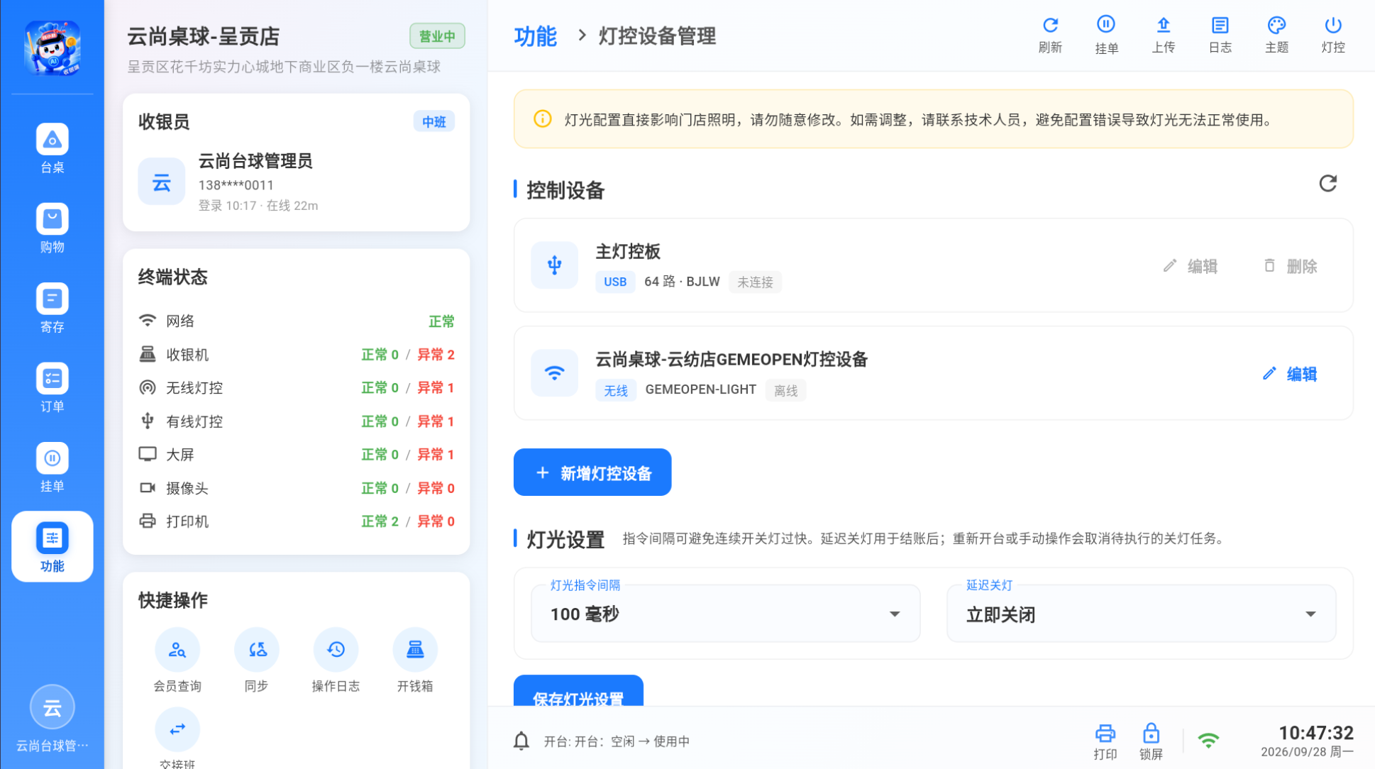Screen dimensions: 1375x769
Task: Click the app logo at top left
Action: 52,47
